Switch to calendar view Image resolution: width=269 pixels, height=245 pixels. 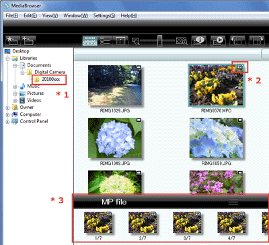click(120, 41)
